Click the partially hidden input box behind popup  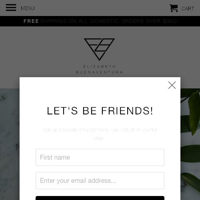pos(18,164)
